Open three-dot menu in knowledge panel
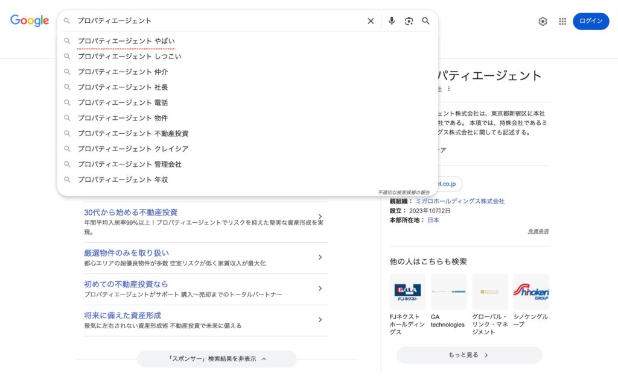The image size is (618, 377). coord(448,89)
